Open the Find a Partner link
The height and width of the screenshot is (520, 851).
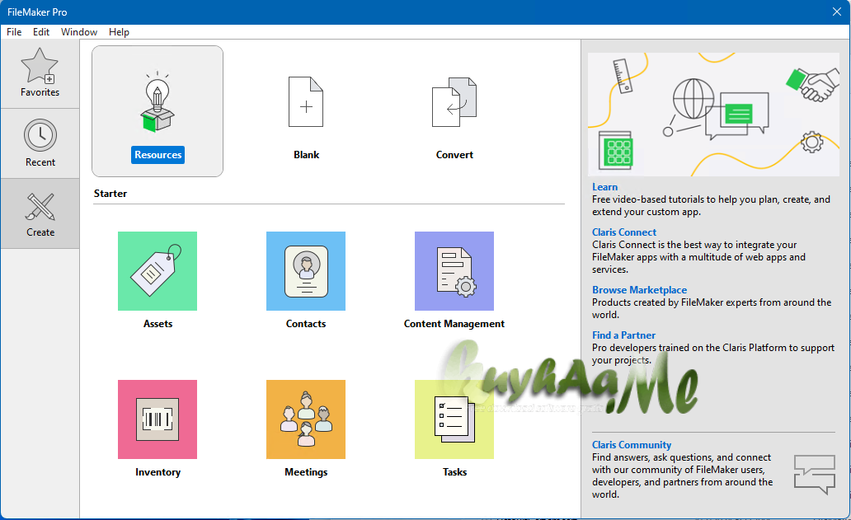[623, 335]
